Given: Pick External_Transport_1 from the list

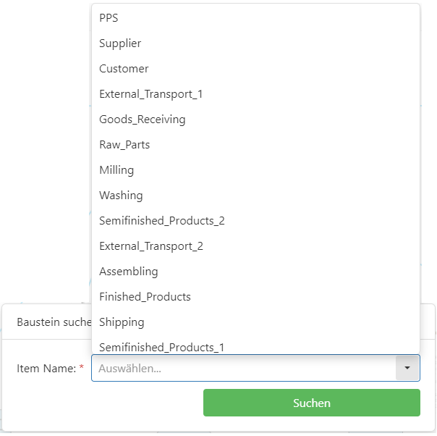Looking at the screenshot, I should point(150,94).
